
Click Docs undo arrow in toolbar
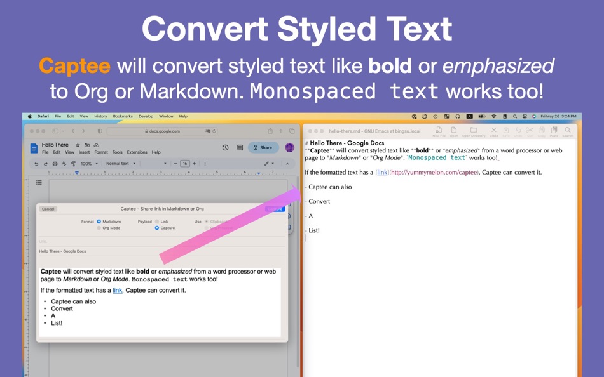point(36,164)
